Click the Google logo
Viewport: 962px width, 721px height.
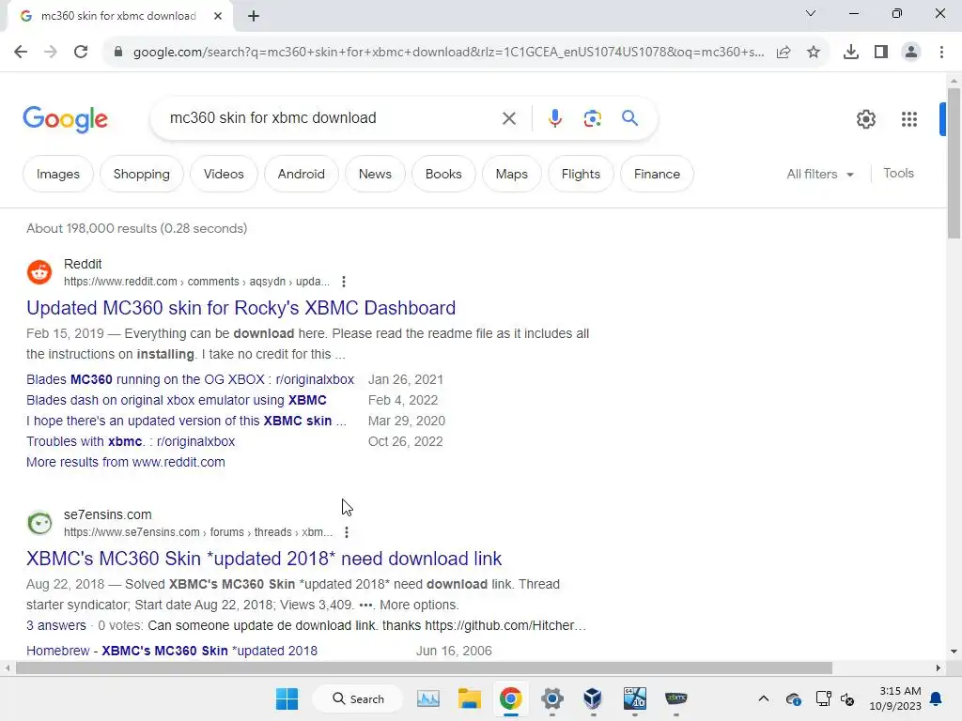(x=65, y=119)
